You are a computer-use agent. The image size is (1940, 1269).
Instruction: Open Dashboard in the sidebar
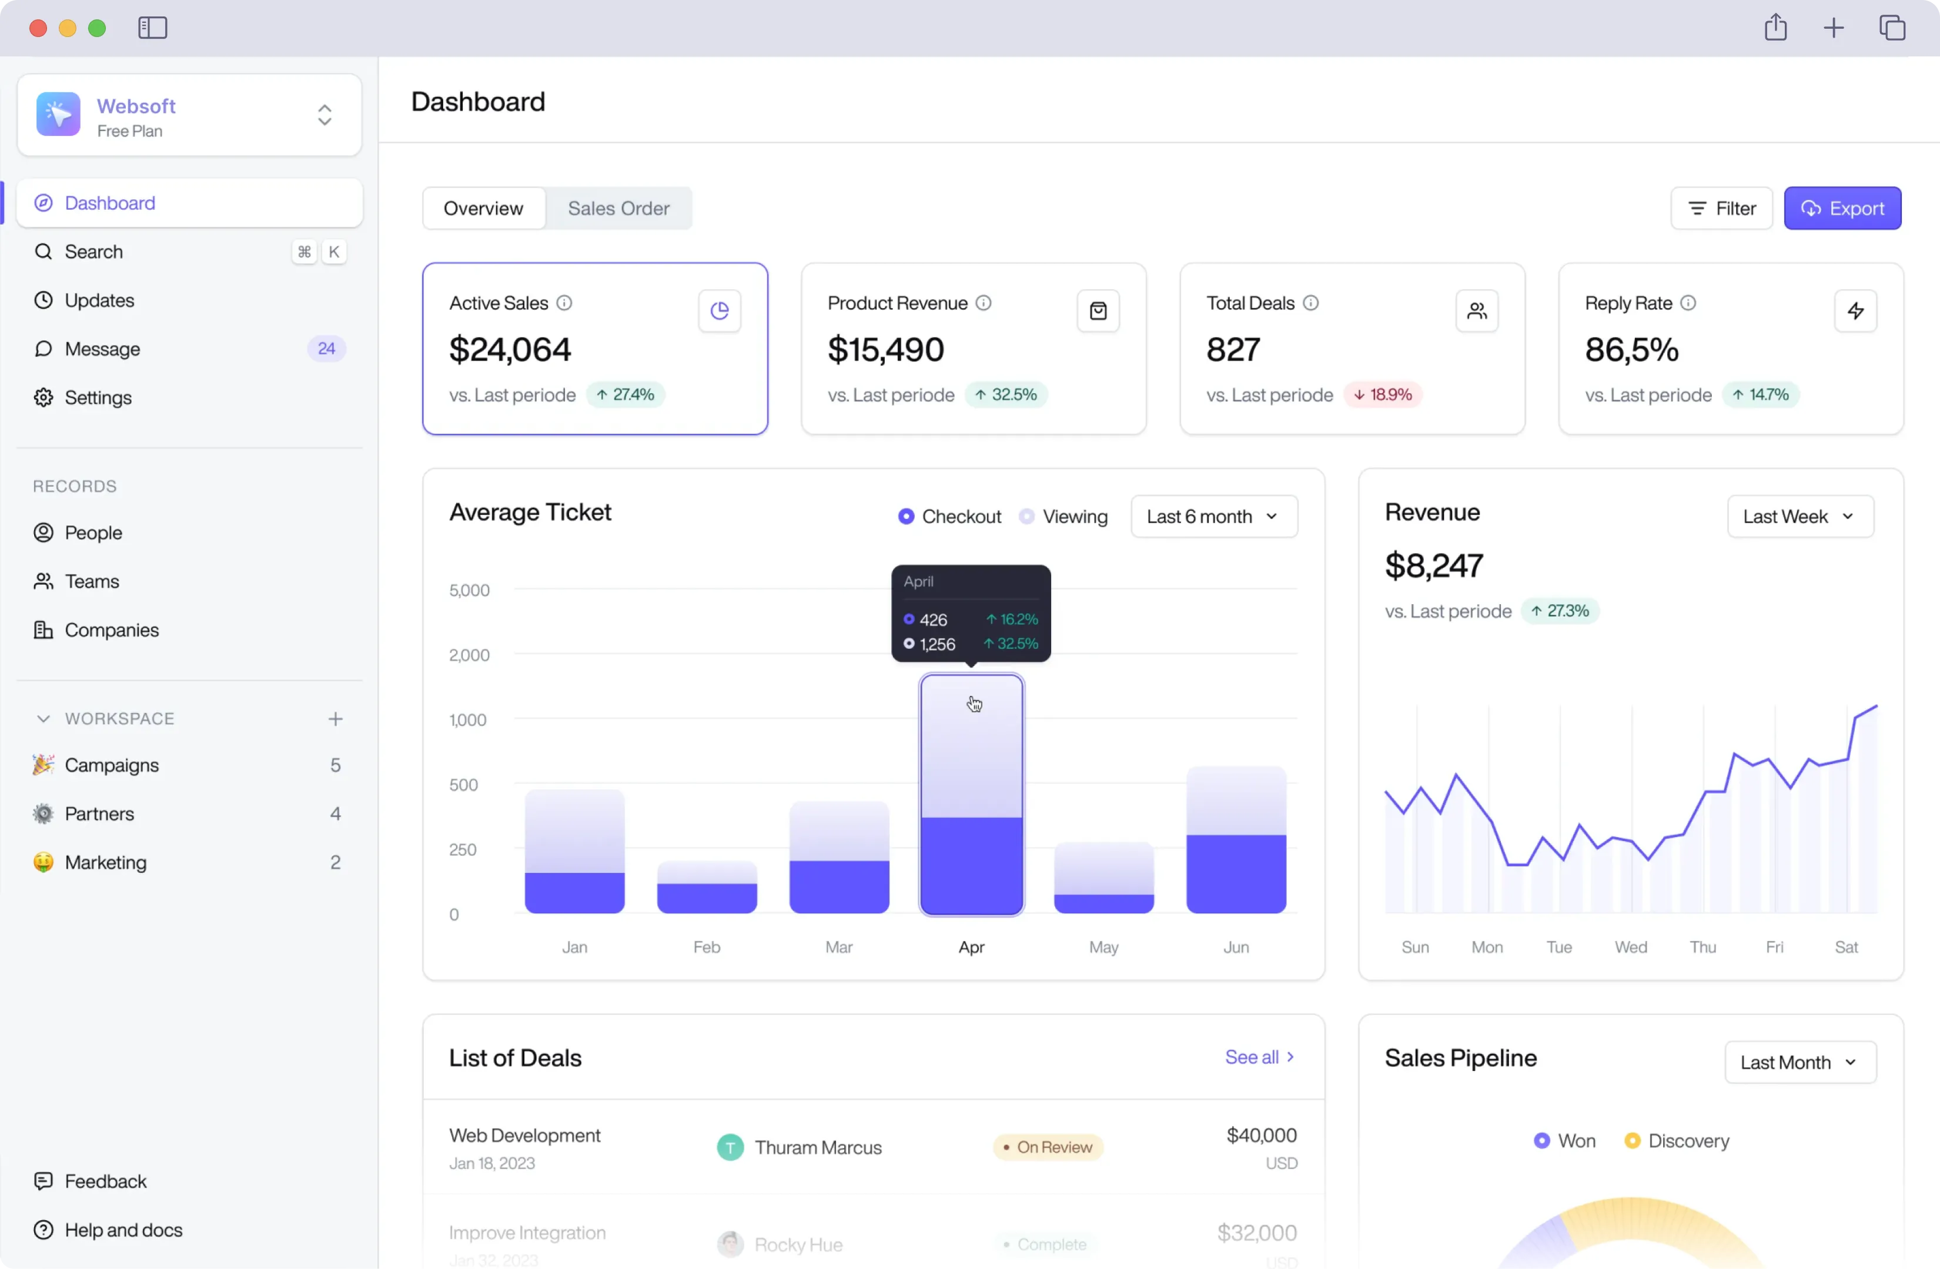pos(189,203)
